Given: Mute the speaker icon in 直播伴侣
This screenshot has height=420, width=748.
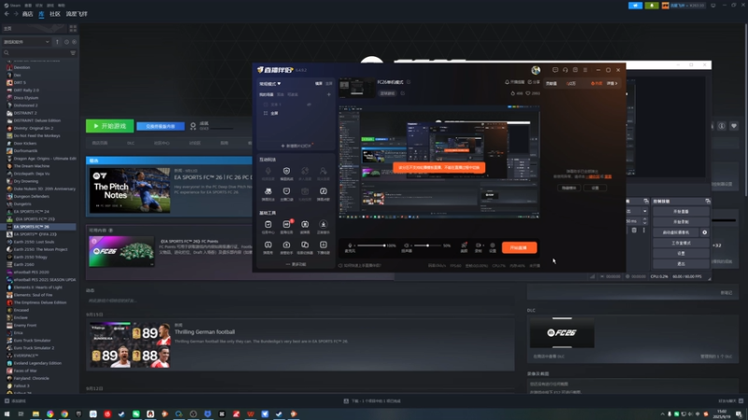Looking at the screenshot, I should [x=407, y=245].
